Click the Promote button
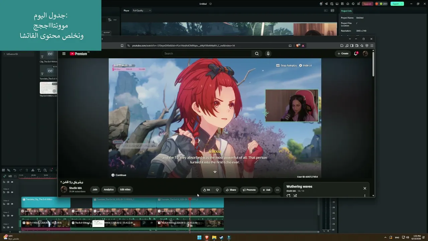 click(x=249, y=190)
